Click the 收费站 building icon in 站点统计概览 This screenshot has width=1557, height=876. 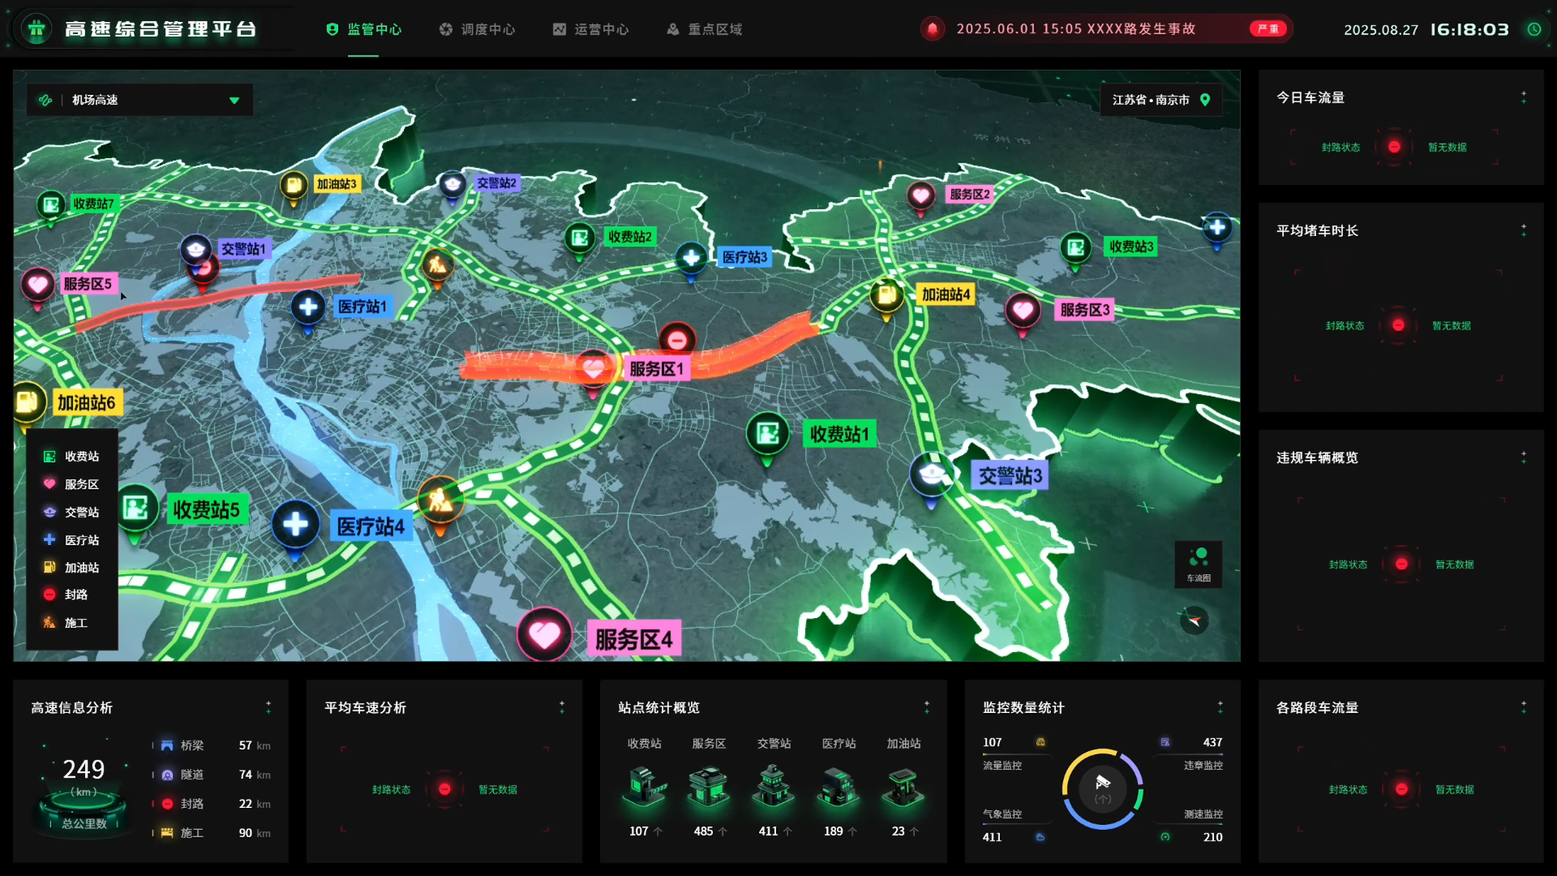point(645,786)
